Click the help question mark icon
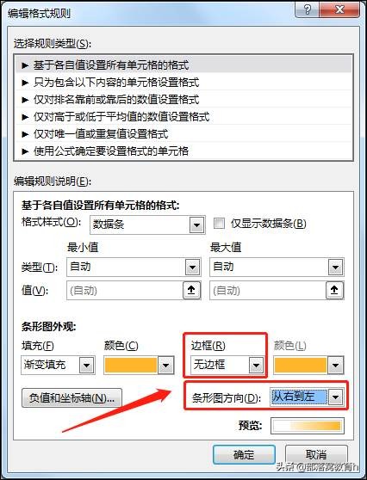 click(308, 9)
